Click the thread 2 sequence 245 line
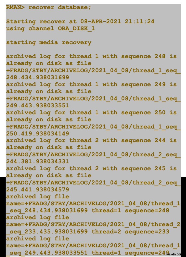Image resolution: width=186 pixels, height=257 pixels. click(91, 168)
